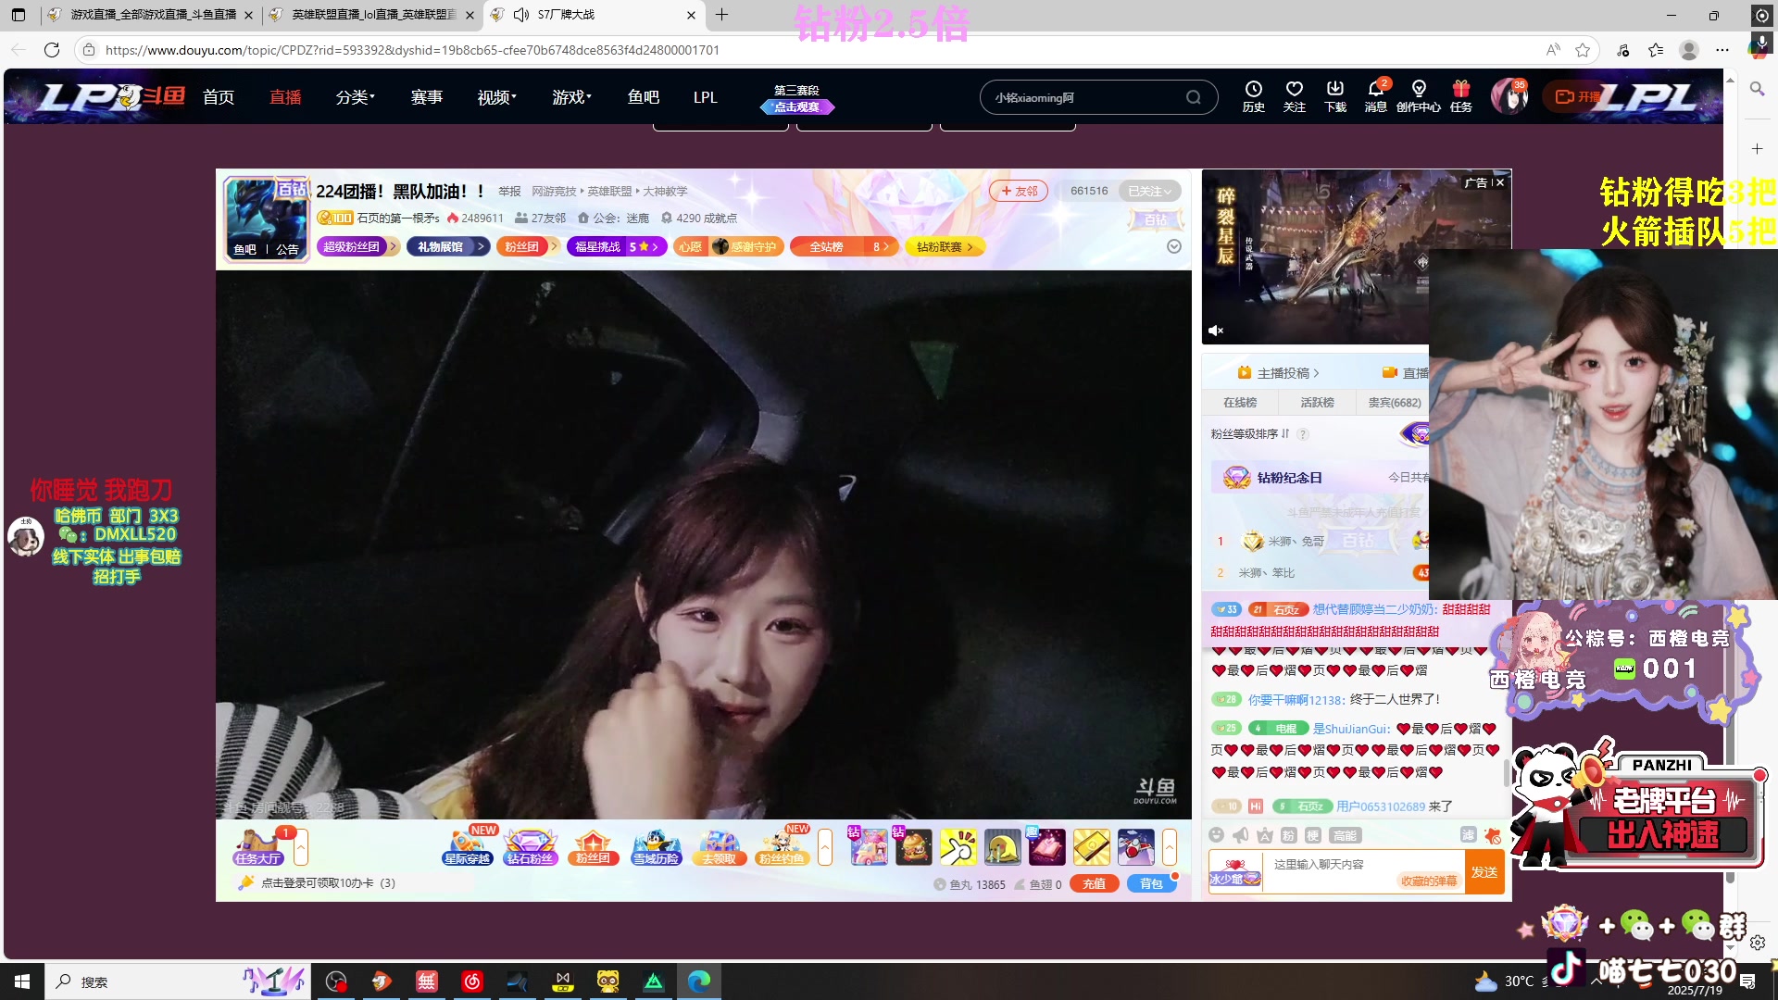Expand the 分类 dropdown menu

click(x=355, y=97)
